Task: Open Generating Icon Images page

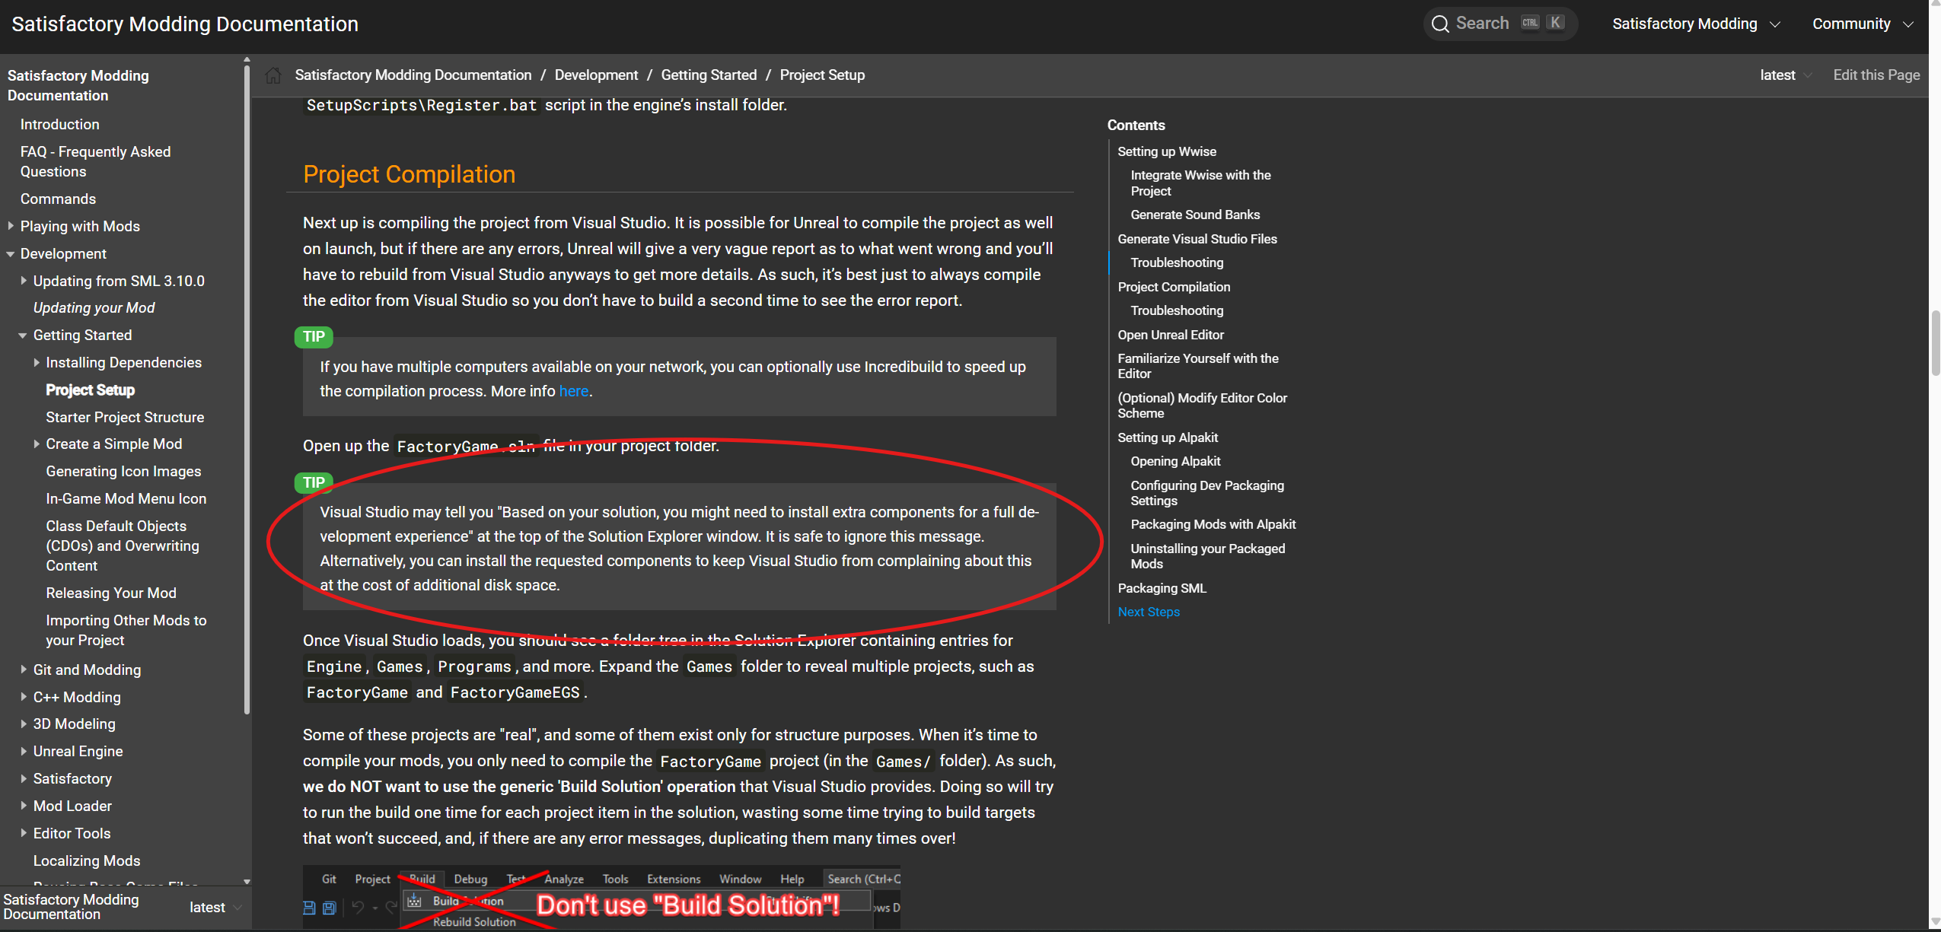Action: [x=123, y=471]
